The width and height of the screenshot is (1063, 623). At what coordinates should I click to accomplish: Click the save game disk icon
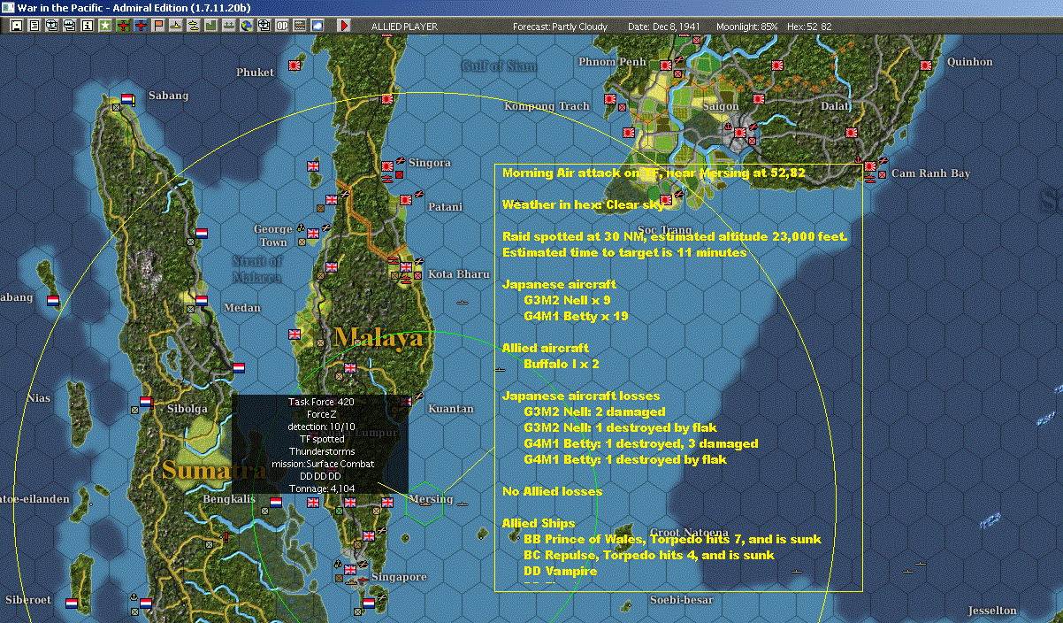(x=17, y=27)
